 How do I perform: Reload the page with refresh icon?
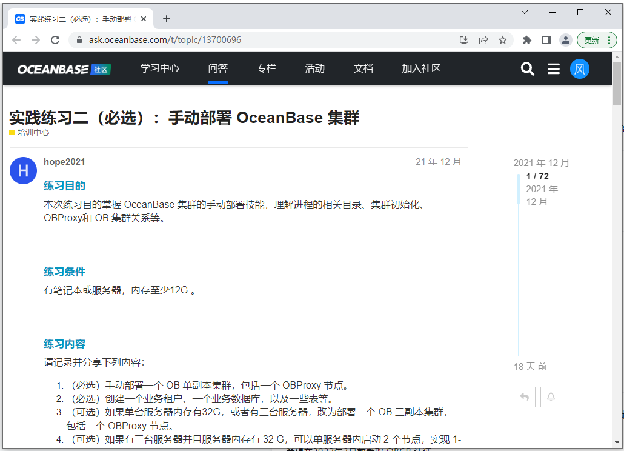coord(55,40)
